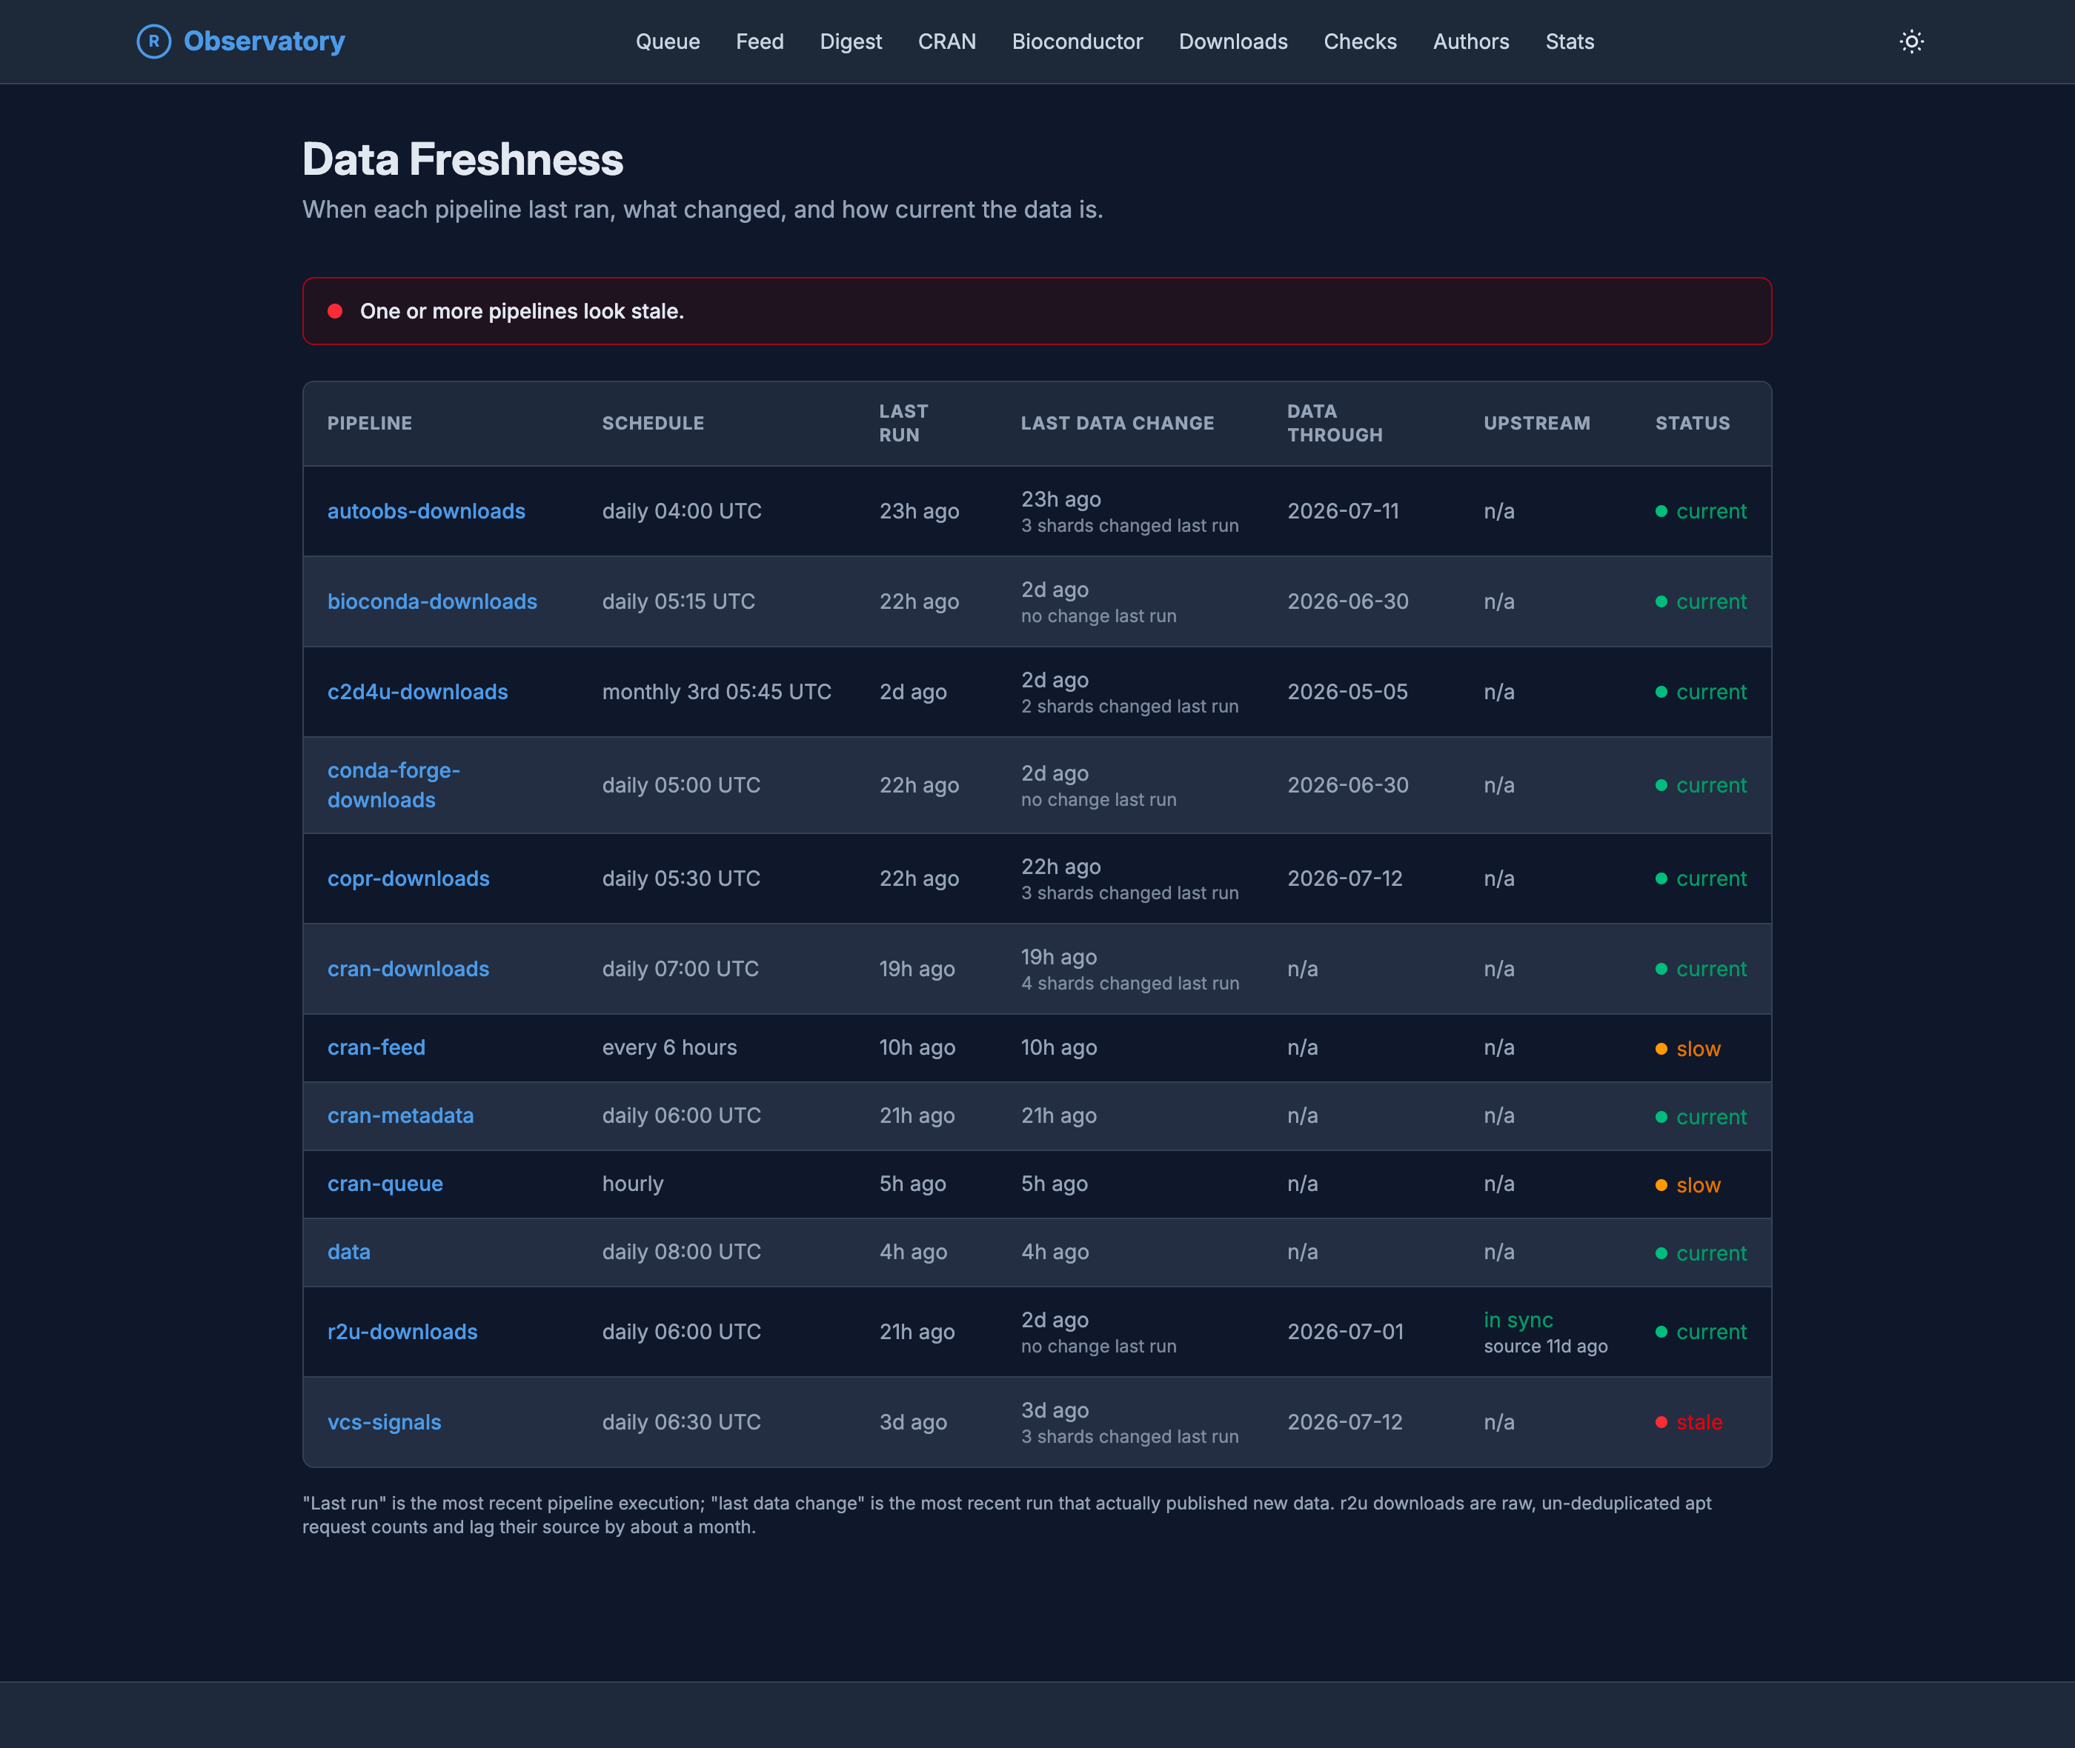Go to the Checks page
This screenshot has width=2075, height=1748.
pos(1360,41)
